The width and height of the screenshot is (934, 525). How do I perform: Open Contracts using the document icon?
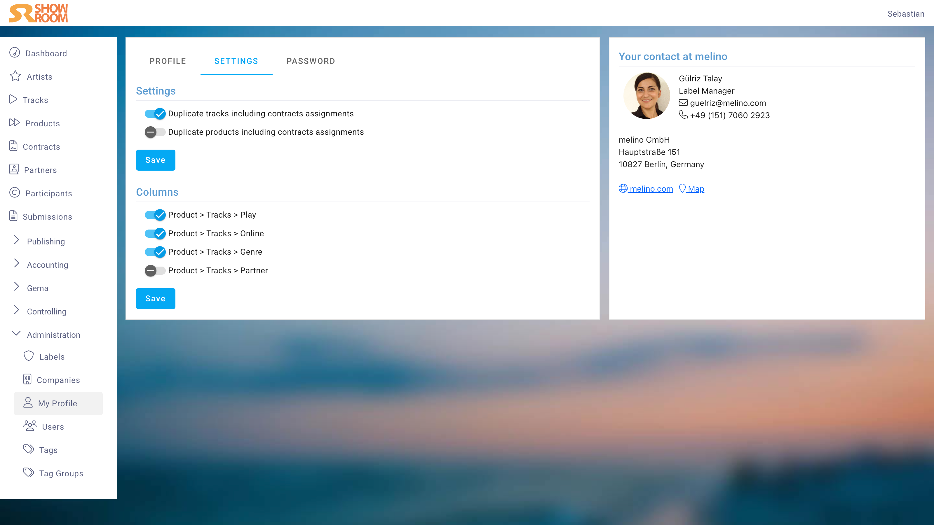(13, 146)
